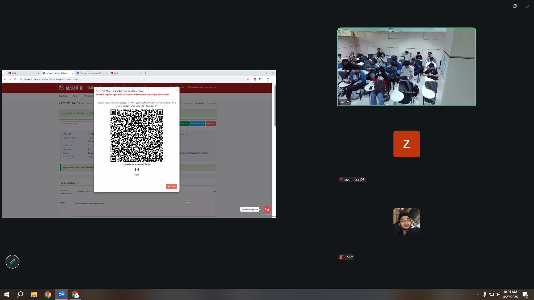Image resolution: width=534 pixels, height=300 pixels.
Task: Close the first Week browser tab
Action: 38,73
